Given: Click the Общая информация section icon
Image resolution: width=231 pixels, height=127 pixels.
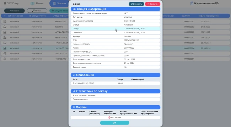Looking at the screenshot, I should pos(74,9).
